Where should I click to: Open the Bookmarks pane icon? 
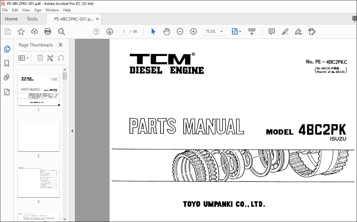7,63
